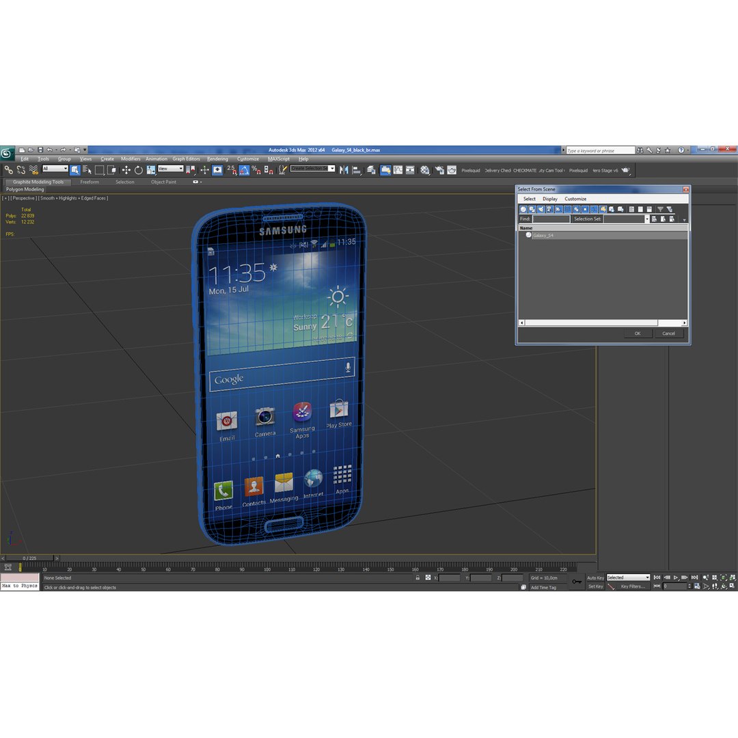The height and width of the screenshot is (738, 738).
Task: Click Add Time Tag
Action: pyautogui.click(x=543, y=588)
